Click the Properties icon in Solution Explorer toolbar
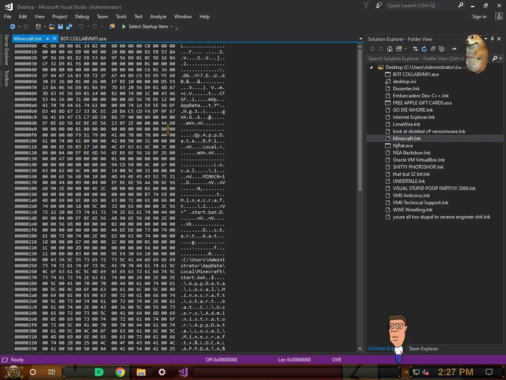Image resolution: width=506 pixels, height=380 pixels. (454, 49)
